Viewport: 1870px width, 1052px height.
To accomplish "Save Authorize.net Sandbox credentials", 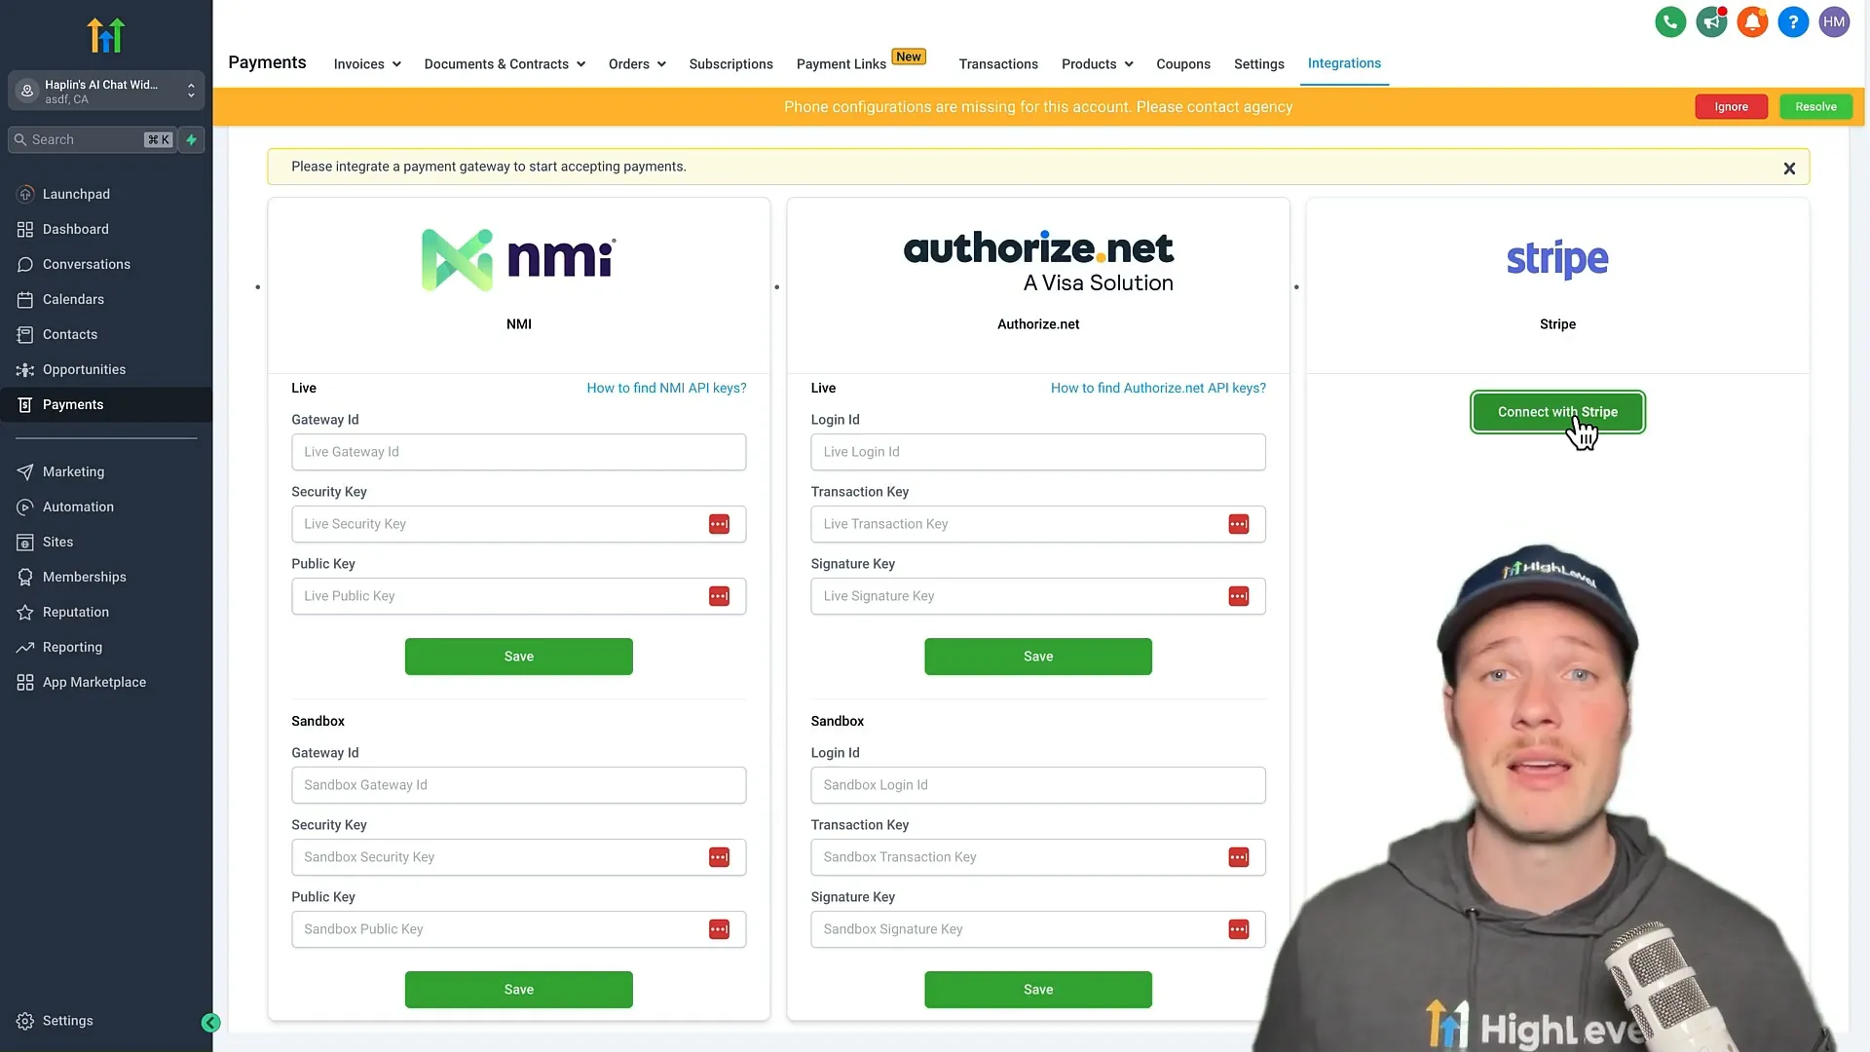I will 1037,990.
